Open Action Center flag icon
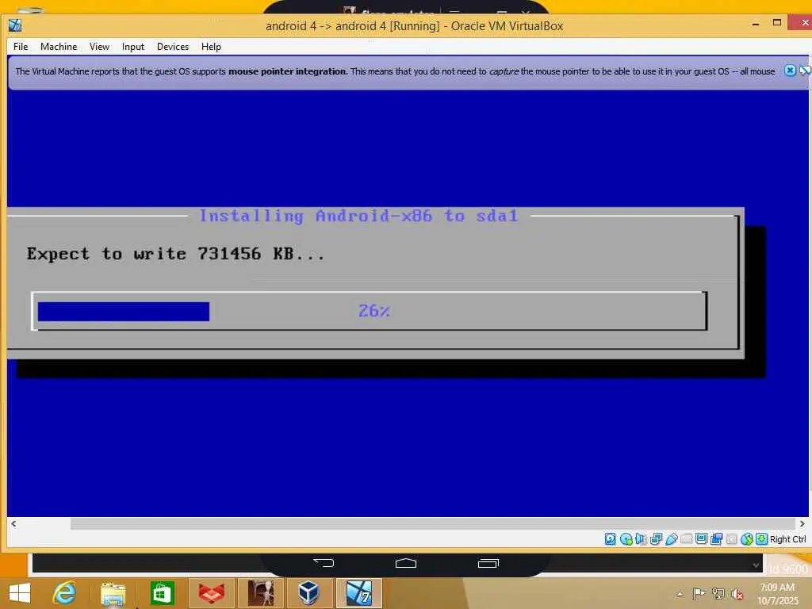The width and height of the screenshot is (812, 609). coord(699,593)
